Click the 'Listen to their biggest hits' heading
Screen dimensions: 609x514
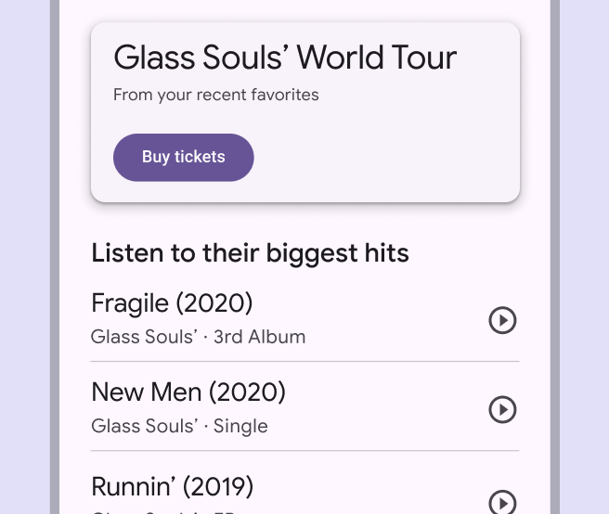250,252
